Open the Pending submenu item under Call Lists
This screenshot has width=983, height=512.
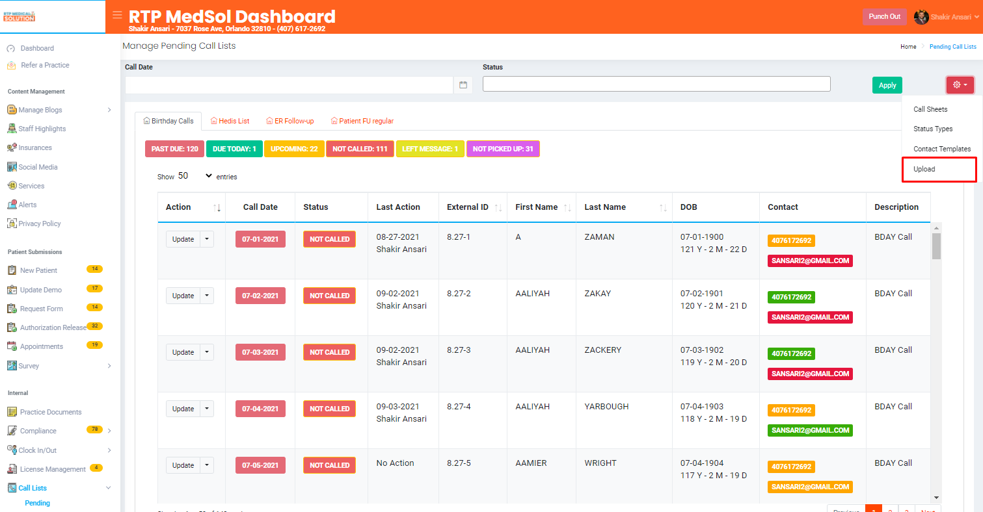(x=38, y=503)
